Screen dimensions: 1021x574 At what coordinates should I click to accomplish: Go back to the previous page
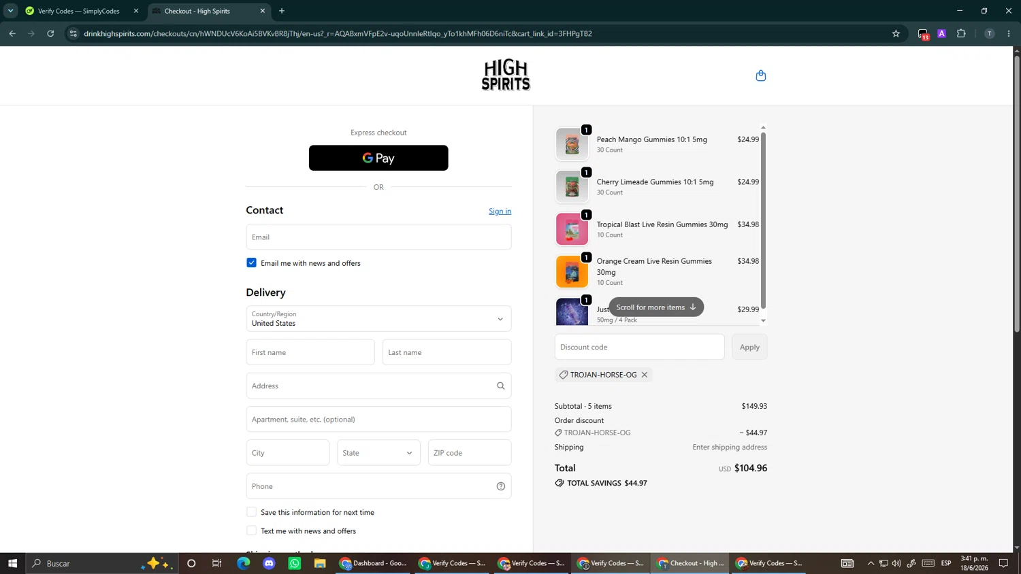tap(12, 33)
